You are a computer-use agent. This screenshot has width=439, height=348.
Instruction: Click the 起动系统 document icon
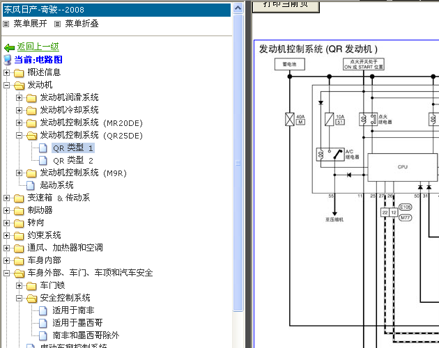(x=31, y=185)
